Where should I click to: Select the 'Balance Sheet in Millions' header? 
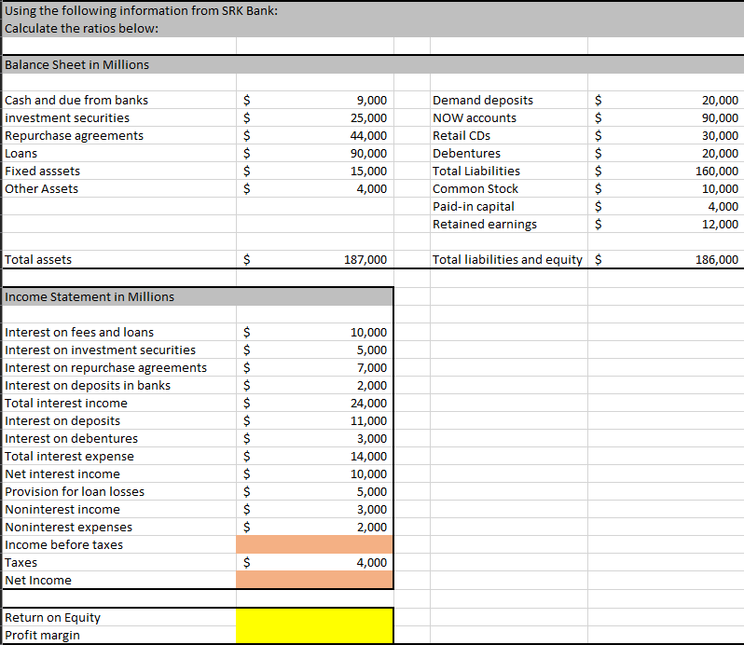tap(373, 64)
